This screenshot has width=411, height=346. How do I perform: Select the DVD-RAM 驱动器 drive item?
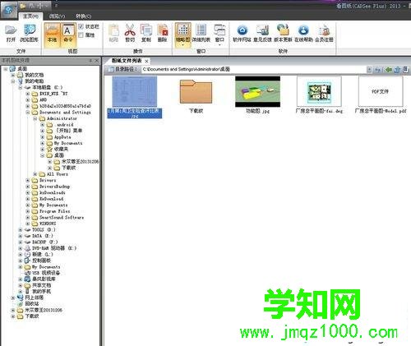coord(54,248)
